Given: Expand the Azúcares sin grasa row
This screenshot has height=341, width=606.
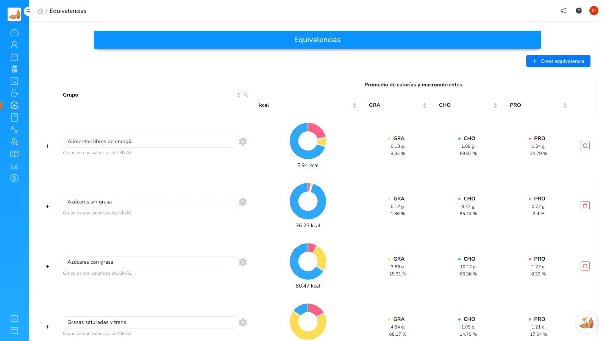Looking at the screenshot, I should click(x=47, y=206).
